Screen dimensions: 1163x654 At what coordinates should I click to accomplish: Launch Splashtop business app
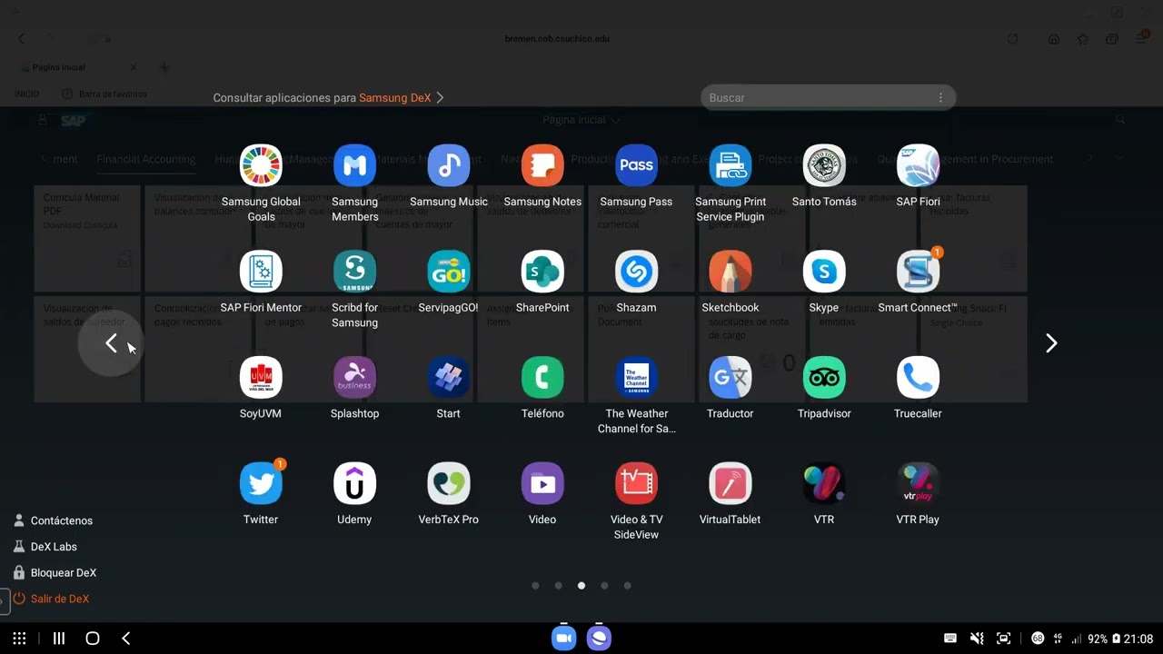pos(354,378)
